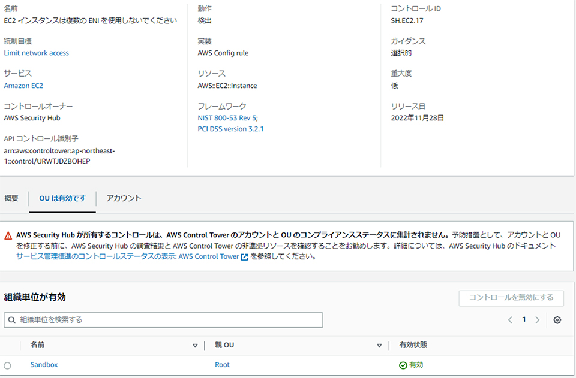Go to next page chevron
This screenshot has height=378, width=576.
point(538,320)
